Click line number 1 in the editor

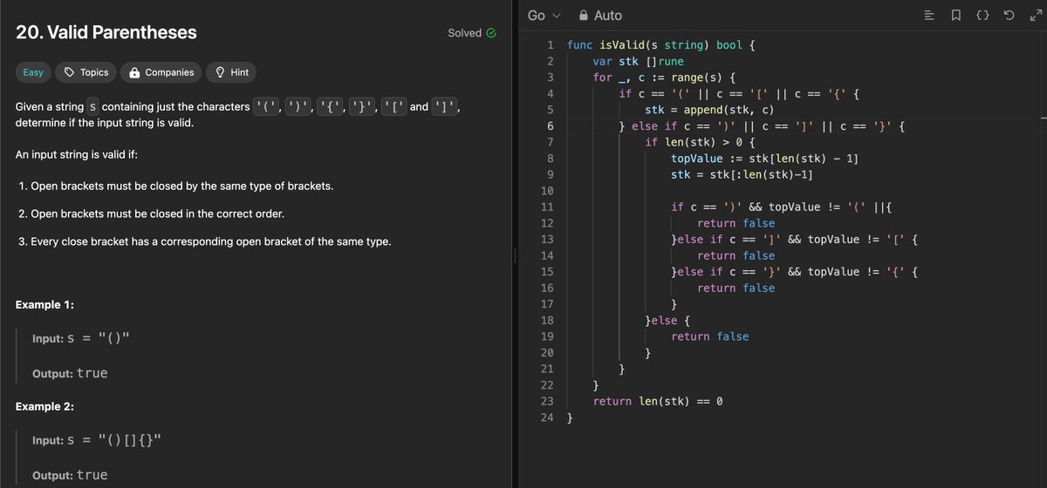click(550, 44)
